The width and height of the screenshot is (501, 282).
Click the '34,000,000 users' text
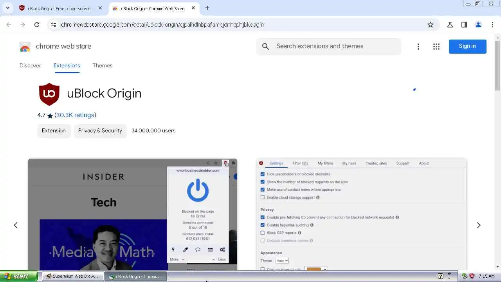pos(153,130)
